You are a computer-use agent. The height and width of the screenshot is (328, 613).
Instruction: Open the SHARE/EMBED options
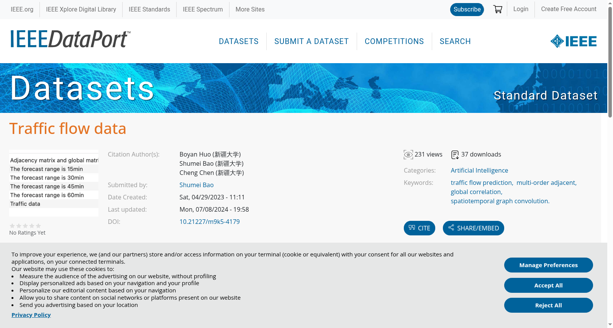(x=474, y=228)
